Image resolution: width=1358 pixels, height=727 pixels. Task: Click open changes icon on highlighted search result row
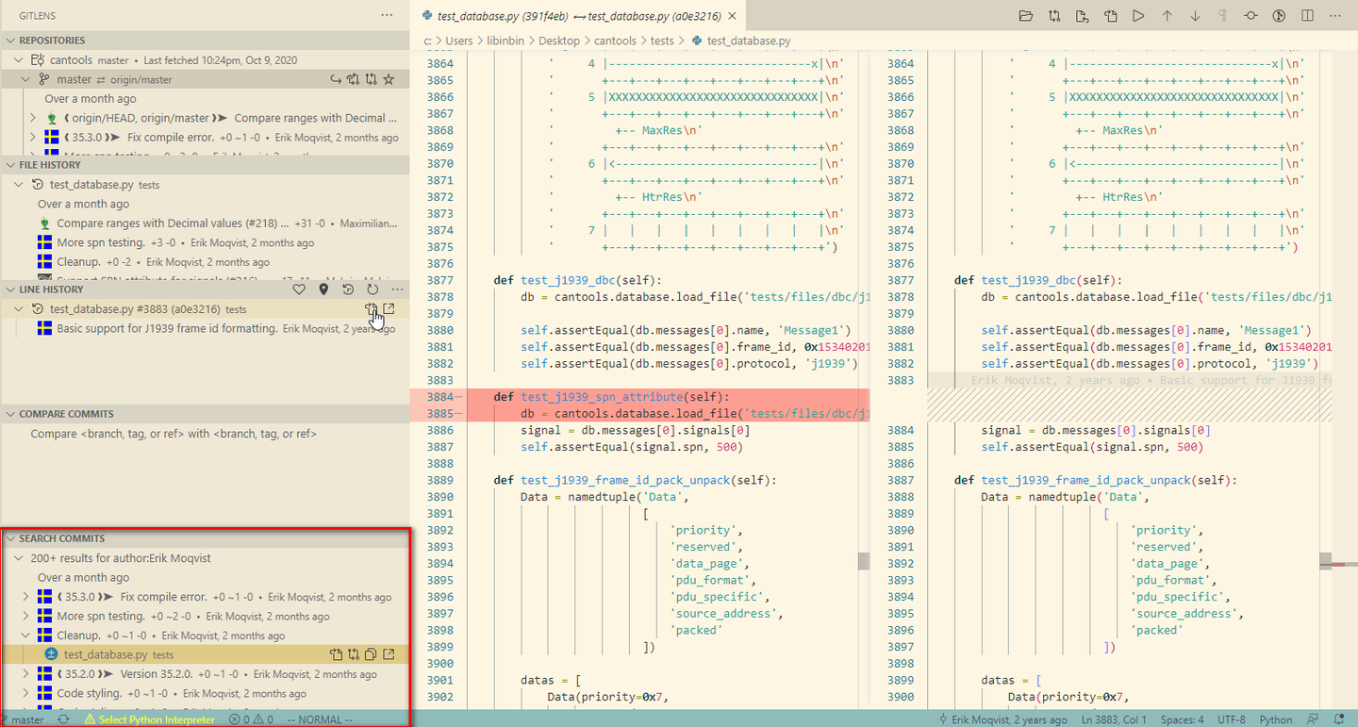tap(336, 654)
